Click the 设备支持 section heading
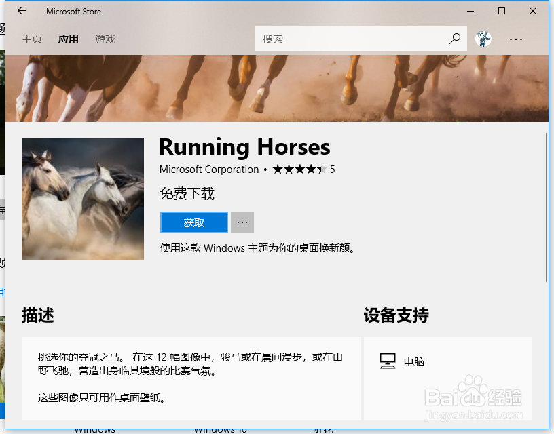The image size is (554, 434). (396, 315)
